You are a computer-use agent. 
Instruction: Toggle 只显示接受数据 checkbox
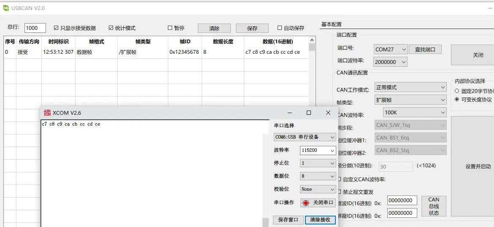[x=56, y=28]
